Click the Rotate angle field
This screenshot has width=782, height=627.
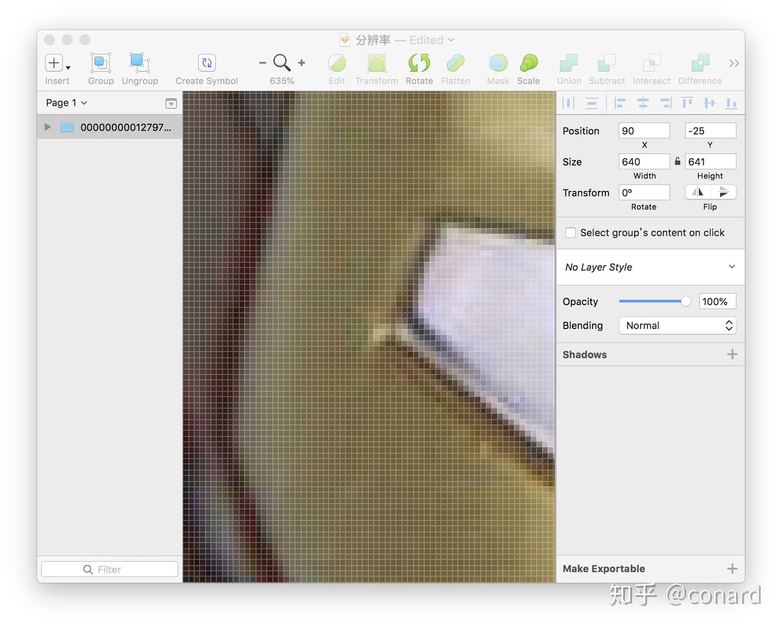[644, 193]
